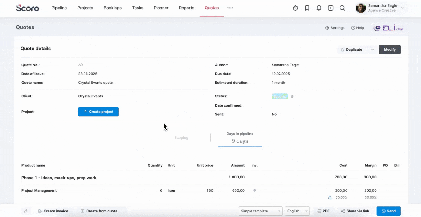Click the pencil edit icon in the bottom bar
Image resolution: width=421 pixels, height=217 pixels.
click(26, 211)
